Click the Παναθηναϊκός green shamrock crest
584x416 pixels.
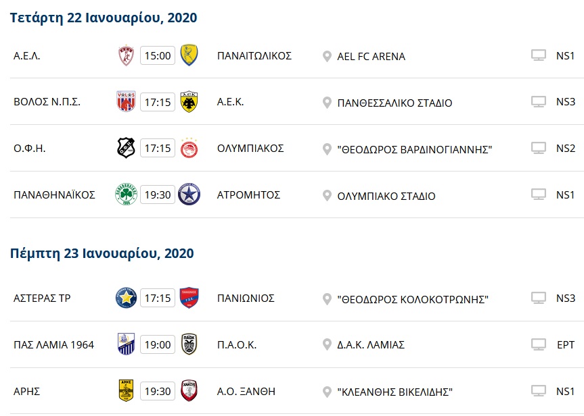point(127,194)
